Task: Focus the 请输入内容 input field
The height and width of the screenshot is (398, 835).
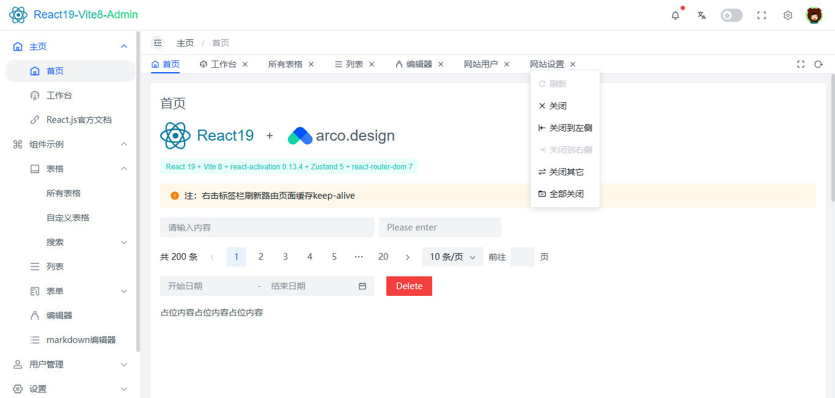Action: pyautogui.click(x=267, y=227)
